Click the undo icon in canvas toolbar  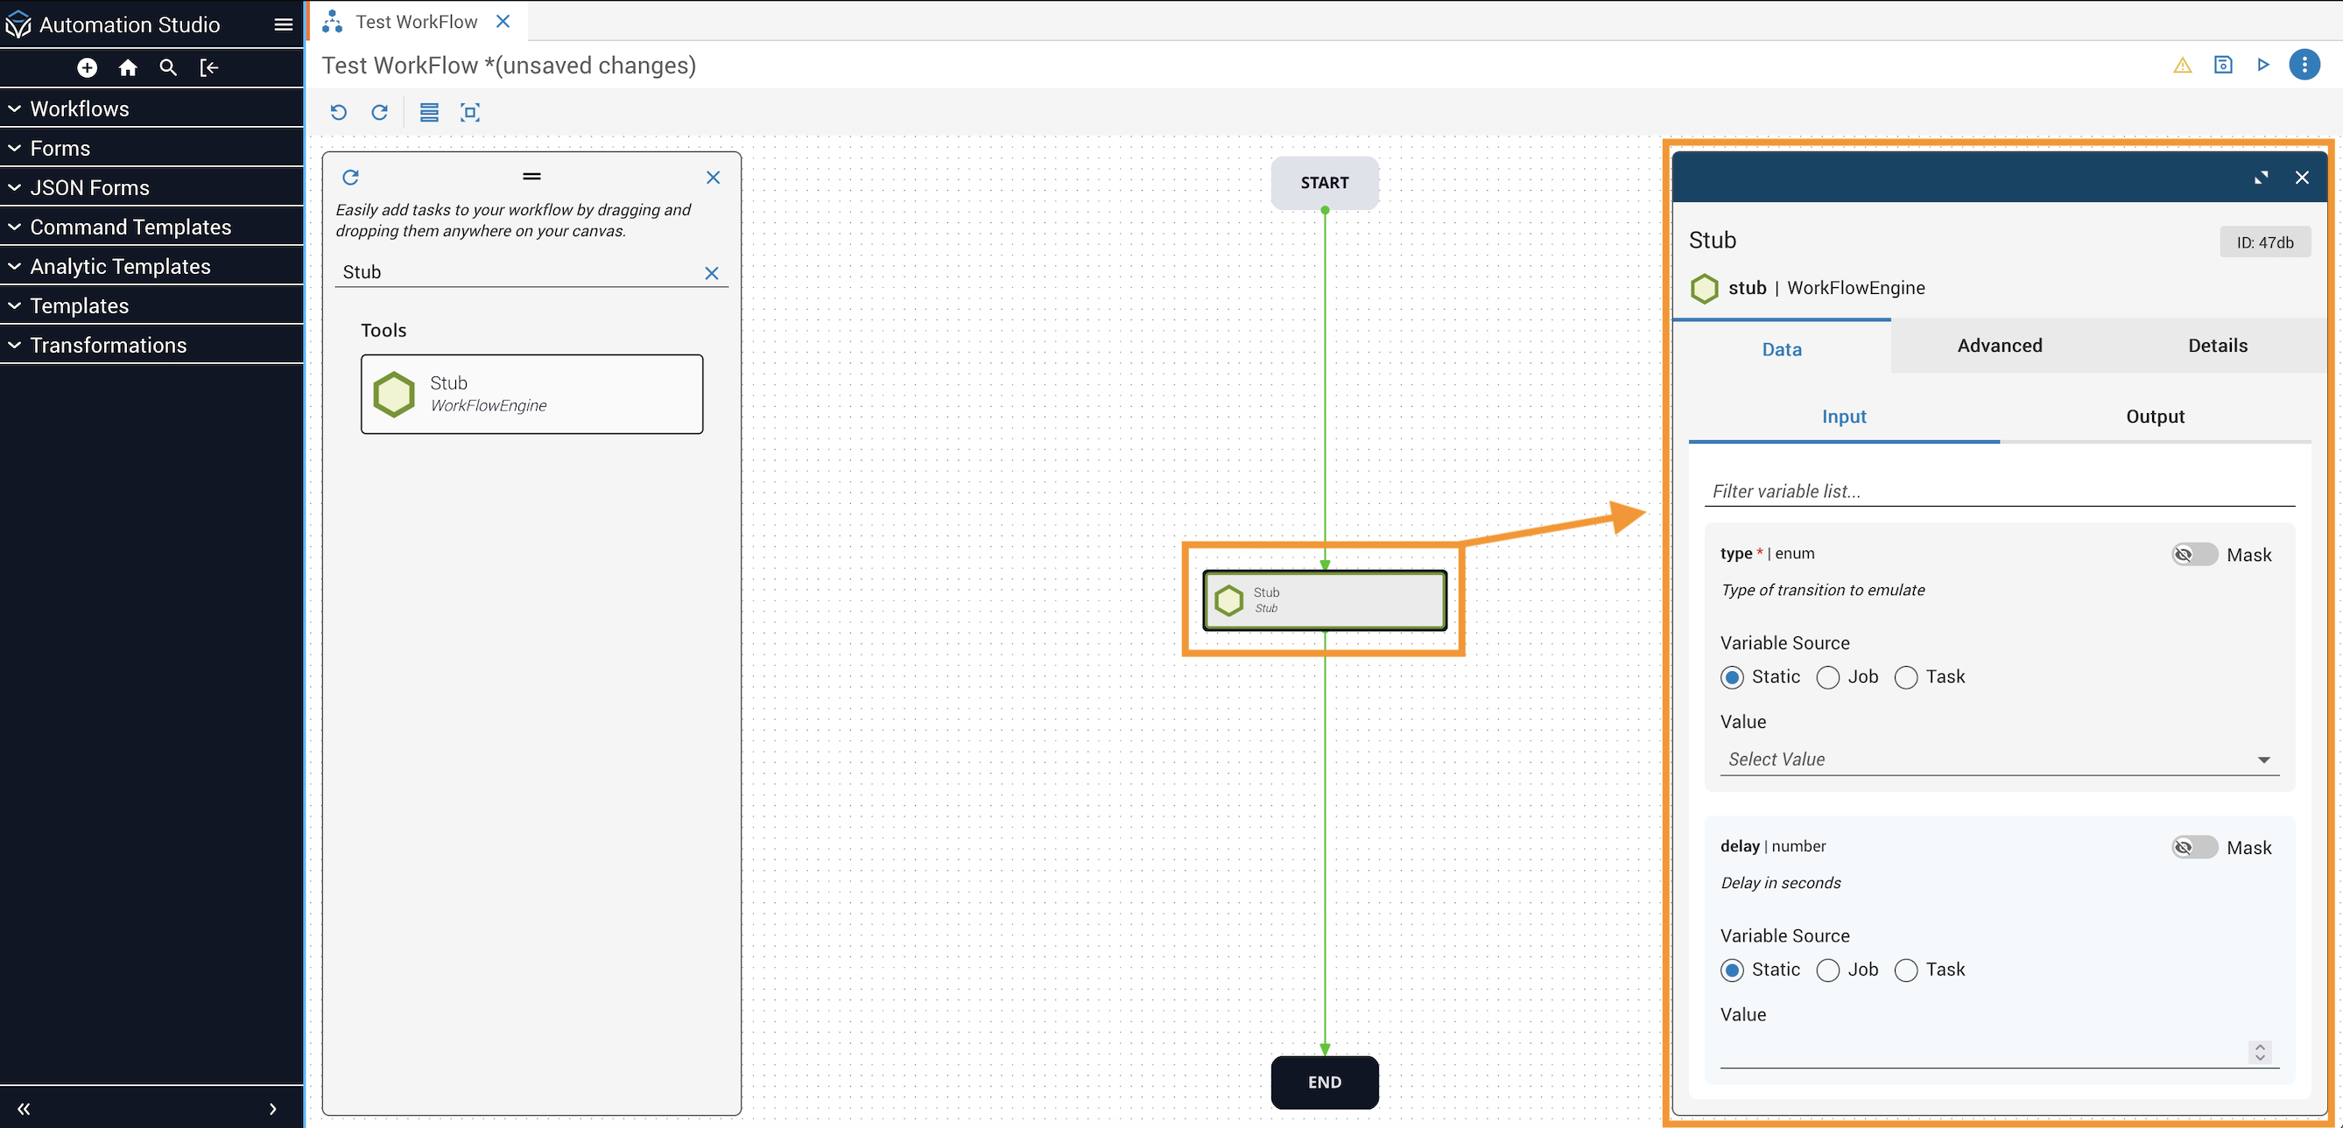(x=338, y=112)
